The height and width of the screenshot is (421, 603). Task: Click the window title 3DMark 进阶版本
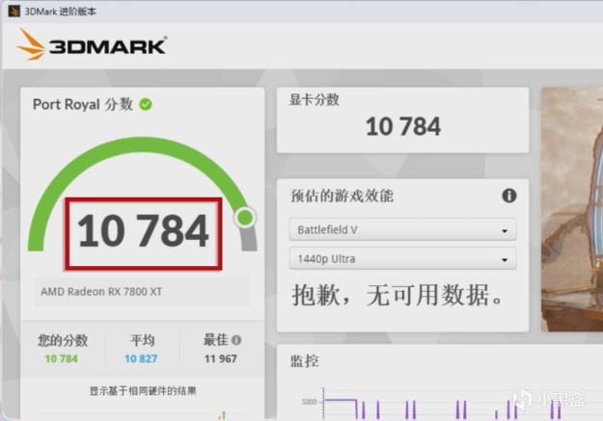(61, 12)
